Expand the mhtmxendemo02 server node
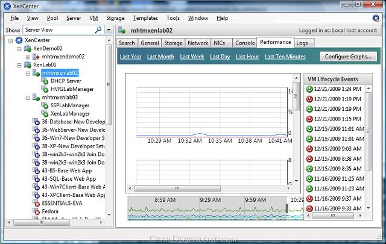Viewport: 386px width, 244px height. pyautogui.click(x=28, y=57)
